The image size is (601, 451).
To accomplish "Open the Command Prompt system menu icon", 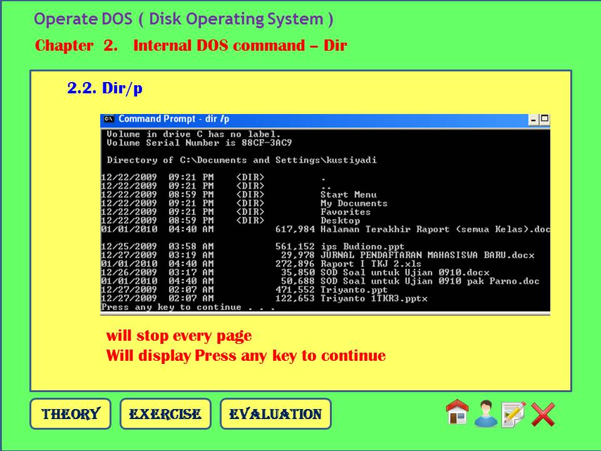I will 108,118.
